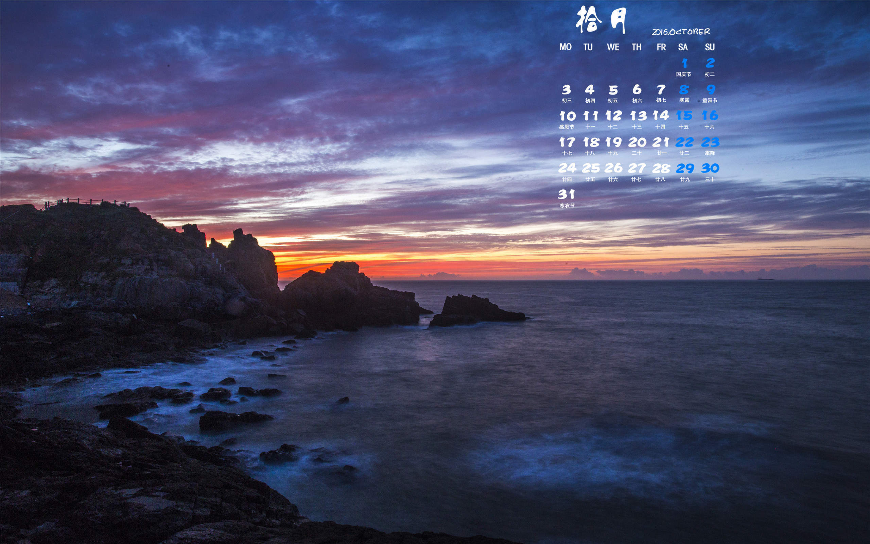This screenshot has width=870, height=544.
Task: Click the '霜降' solar term label
Action: (710, 153)
